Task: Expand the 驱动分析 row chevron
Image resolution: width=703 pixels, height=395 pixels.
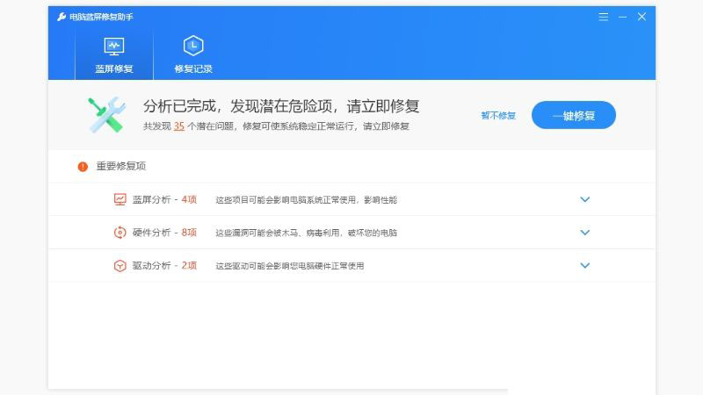Action: click(x=585, y=266)
